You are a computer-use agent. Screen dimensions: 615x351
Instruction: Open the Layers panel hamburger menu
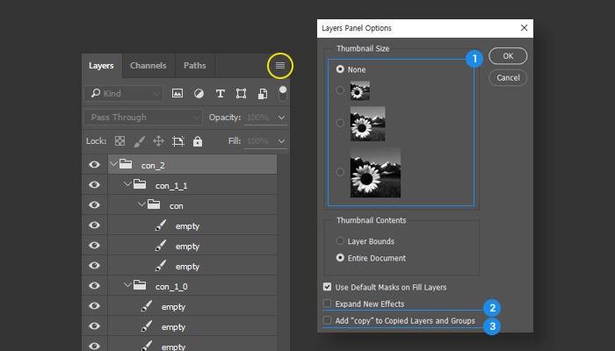pos(280,66)
